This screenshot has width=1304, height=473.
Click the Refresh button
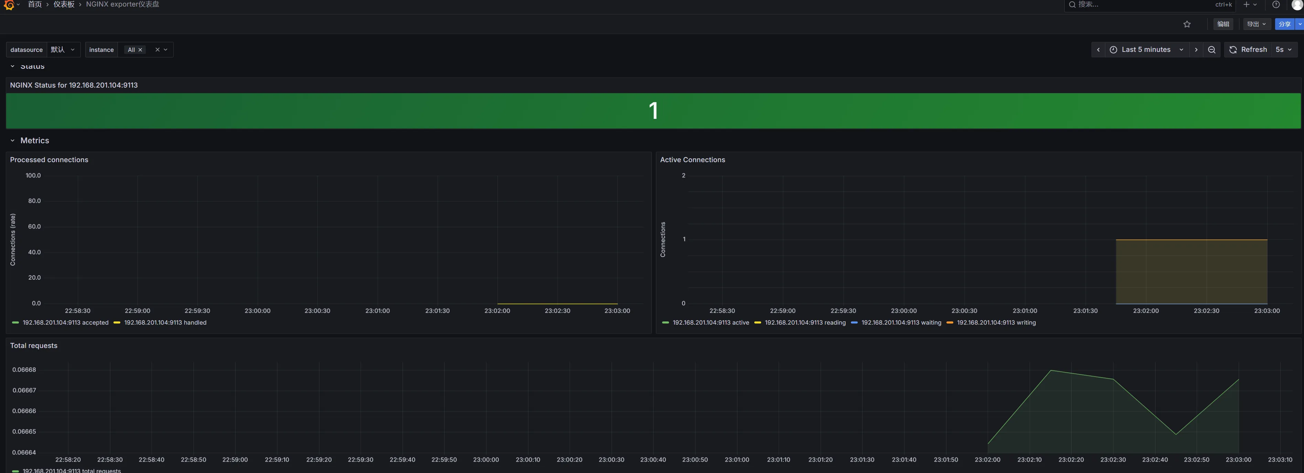[1248, 49]
